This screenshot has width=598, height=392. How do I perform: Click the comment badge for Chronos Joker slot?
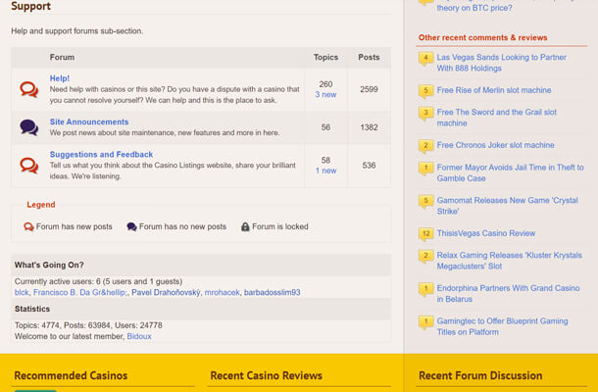tap(426, 146)
